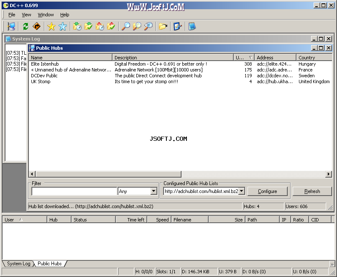
Task: Click the hub list scroll right arrow
Action: [328, 174]
